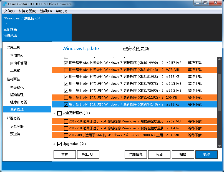The height and width of the screenshot is (172, 224).
Task: Check the KB3161102 update checkbox
Action: pos(66,98)
